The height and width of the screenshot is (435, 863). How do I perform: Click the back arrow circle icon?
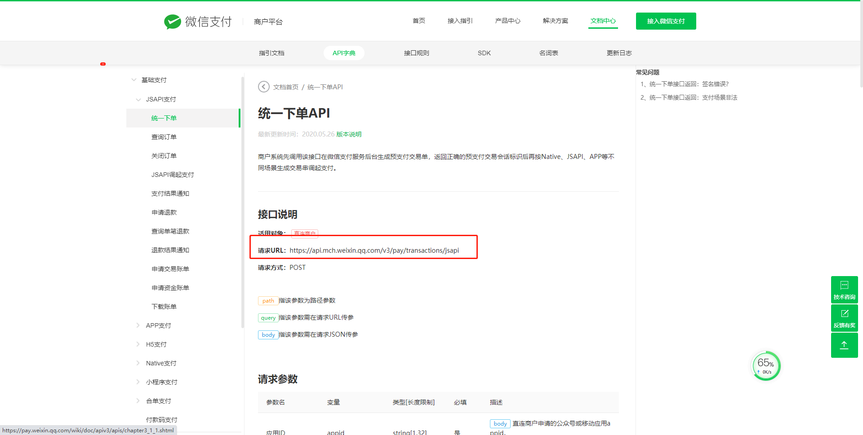click(264, 87)
